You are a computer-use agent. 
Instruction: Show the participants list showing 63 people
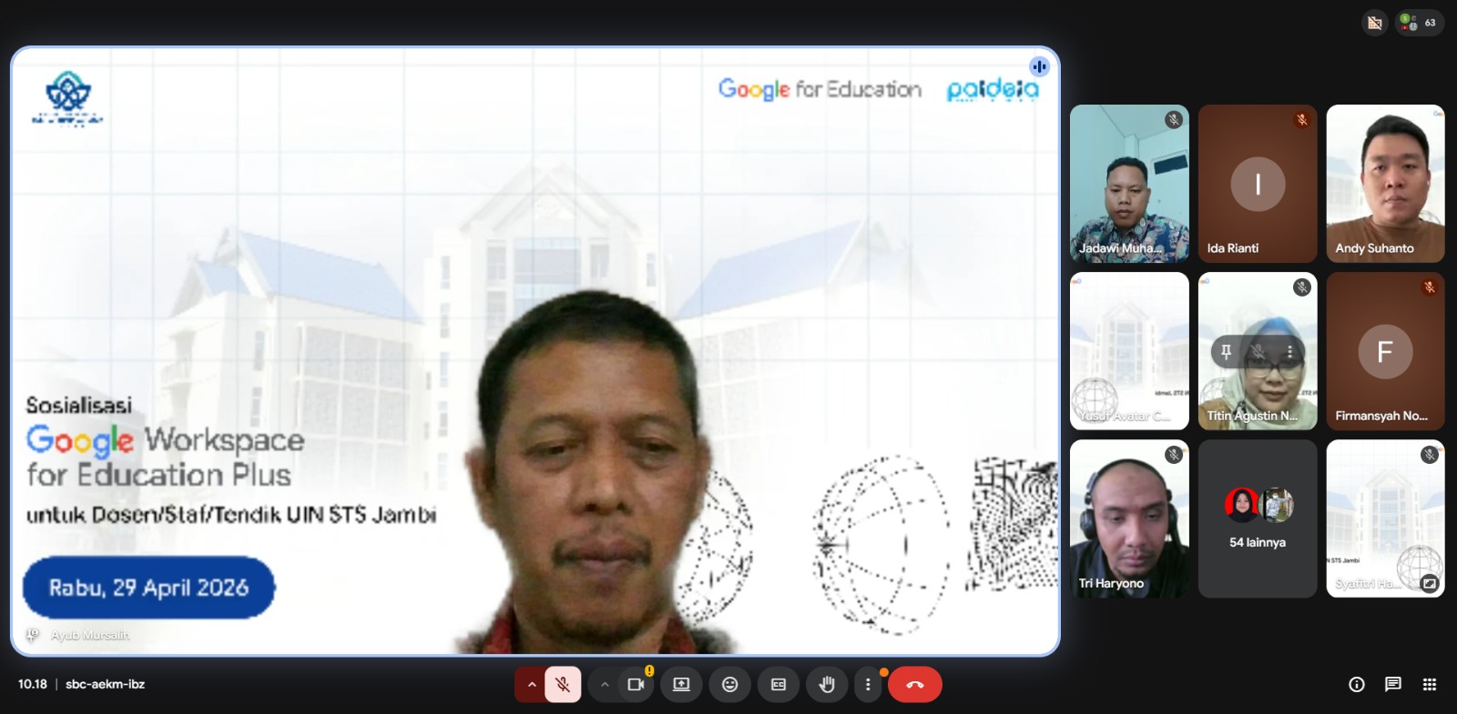pyautogui.click(x=1420, y=23)
